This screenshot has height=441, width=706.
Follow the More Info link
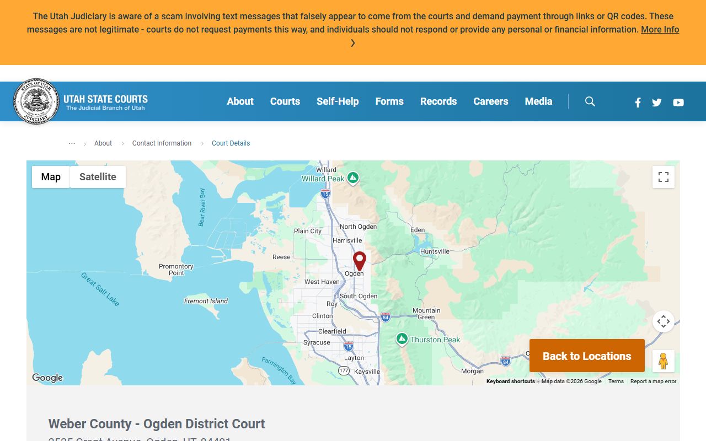(x=660, y=30)
